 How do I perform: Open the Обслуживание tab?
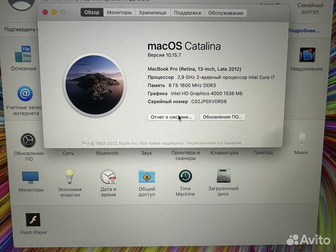[x=226, y=13]
